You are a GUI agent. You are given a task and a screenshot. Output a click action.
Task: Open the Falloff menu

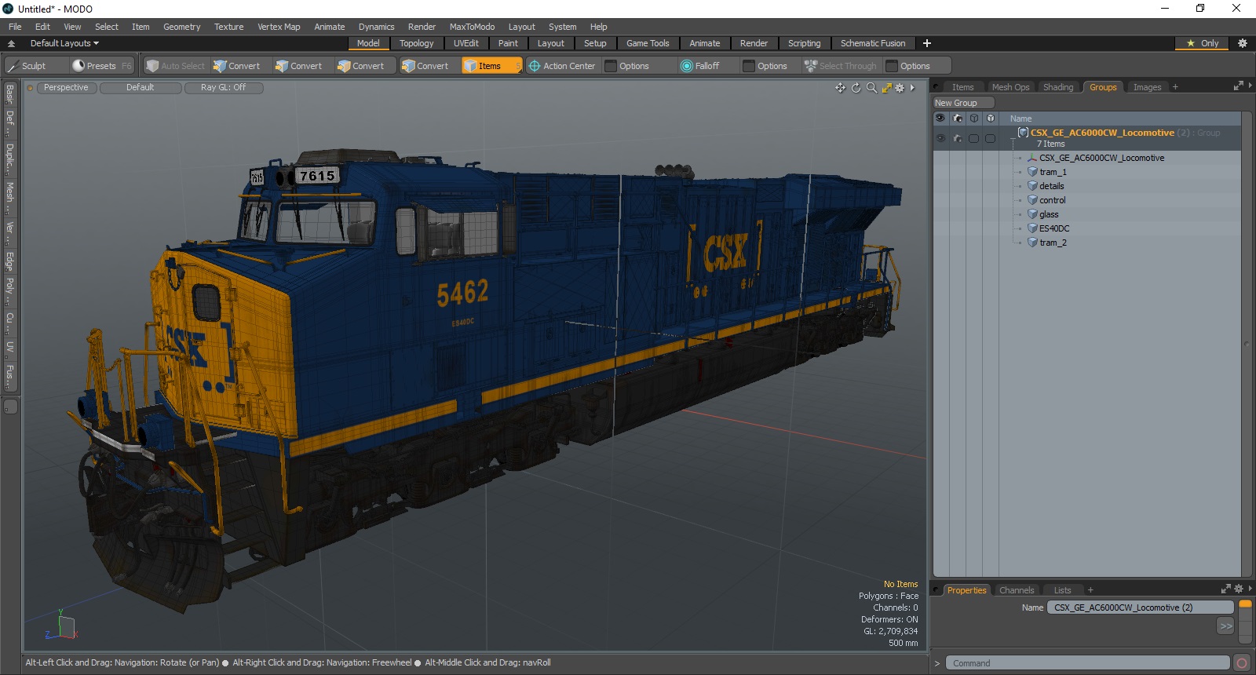pos(706,66)
